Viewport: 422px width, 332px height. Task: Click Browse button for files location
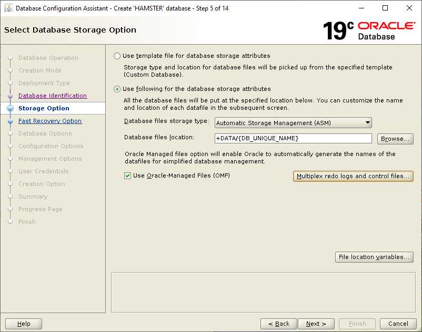click(395, 139)
